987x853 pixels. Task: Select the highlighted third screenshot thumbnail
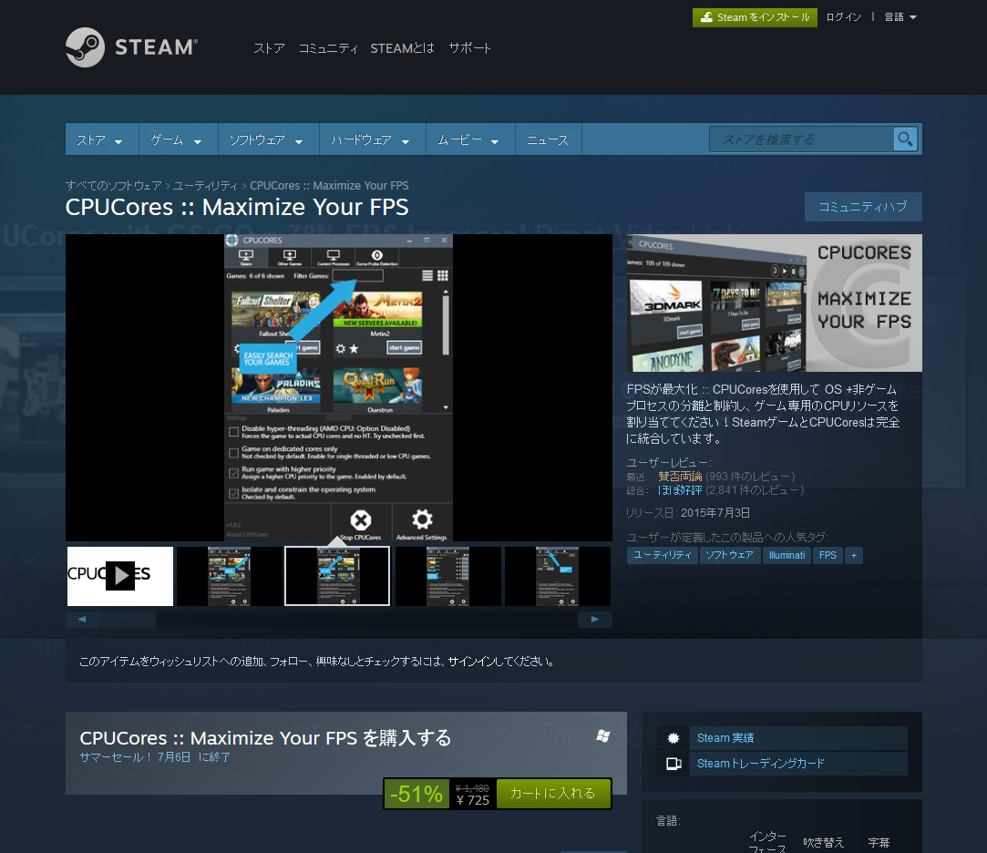coord(337,576)
